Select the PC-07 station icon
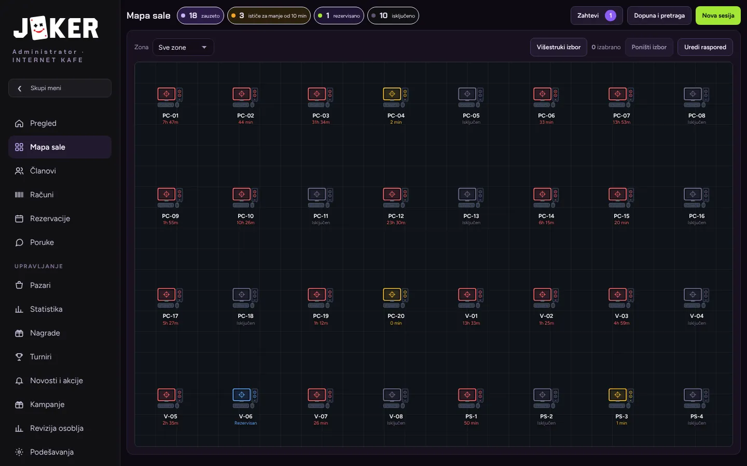This screenshot has height=466, width=747. (621, 97)
